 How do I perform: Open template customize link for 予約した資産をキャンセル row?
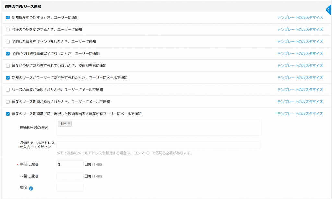(x=300, y=42)
